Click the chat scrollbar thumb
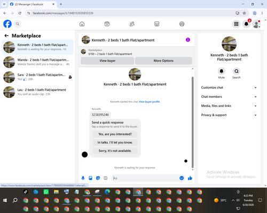 tap(192, 122)
